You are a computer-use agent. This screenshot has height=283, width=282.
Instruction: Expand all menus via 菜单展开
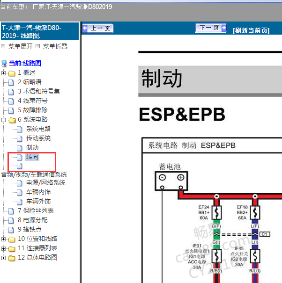click(21, 46)
